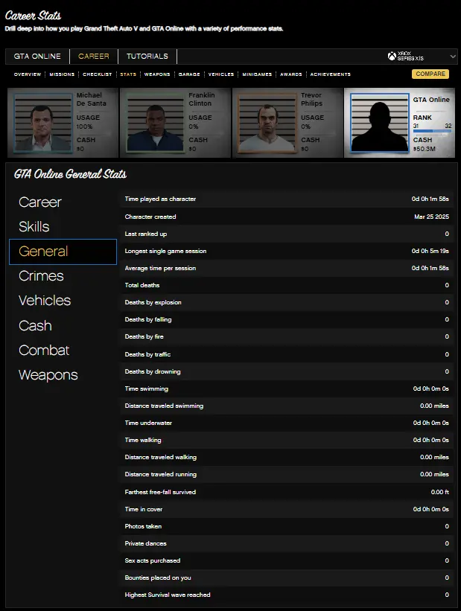Click the 'Time played as character' row
The image size is (461, 611).
[x=287, y=199]
